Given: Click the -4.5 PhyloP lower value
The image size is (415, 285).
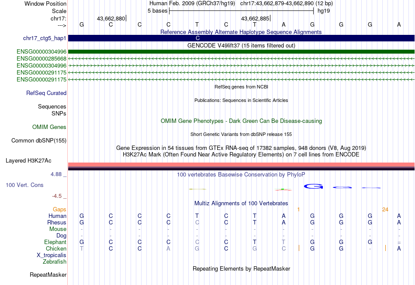Looking at the screenshot, I should [x=57, y=196].
